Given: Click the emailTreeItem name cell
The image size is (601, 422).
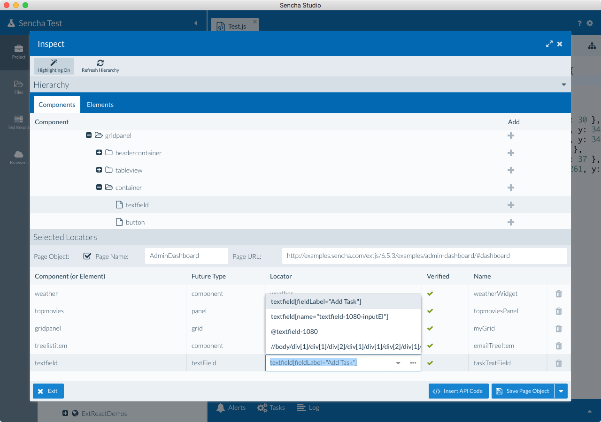Looking at the screenshot, I should (x=508, y=346).
